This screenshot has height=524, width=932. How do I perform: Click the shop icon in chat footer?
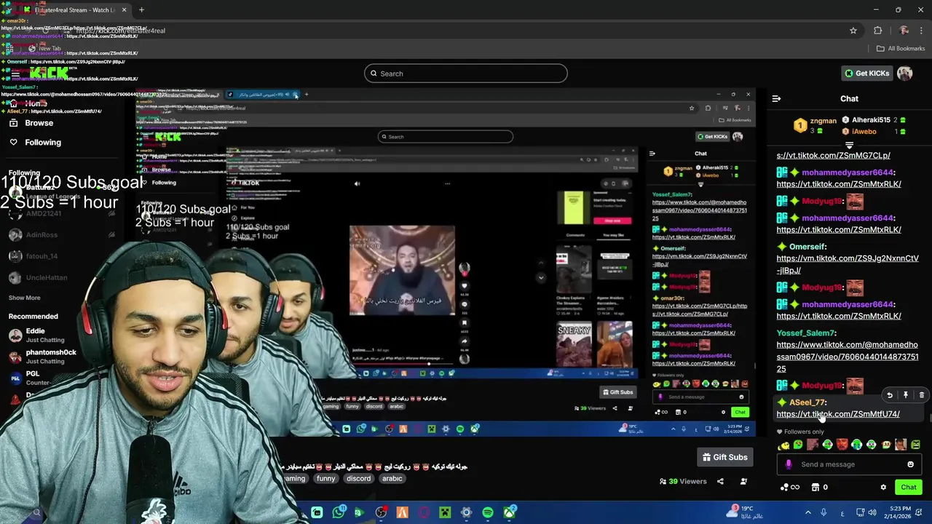point(815,488)
